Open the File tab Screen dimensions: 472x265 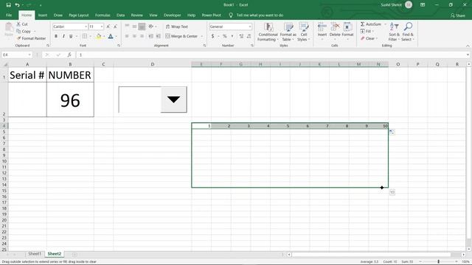(x=9, y=15)
